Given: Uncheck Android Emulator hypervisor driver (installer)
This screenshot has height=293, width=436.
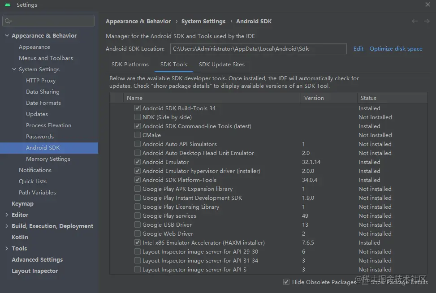Looking at the screenshot, I should point(138,171).
